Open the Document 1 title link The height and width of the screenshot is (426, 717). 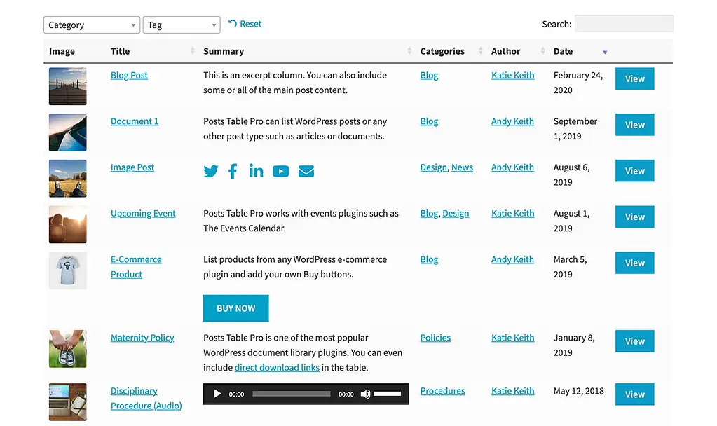(x=135, y=121)
